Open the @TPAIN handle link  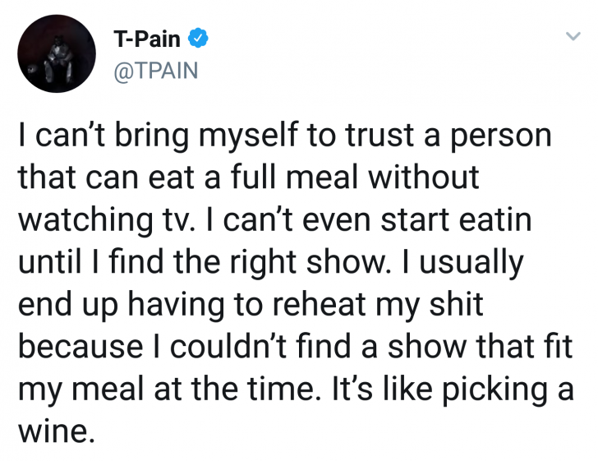[x=155, y=70]
